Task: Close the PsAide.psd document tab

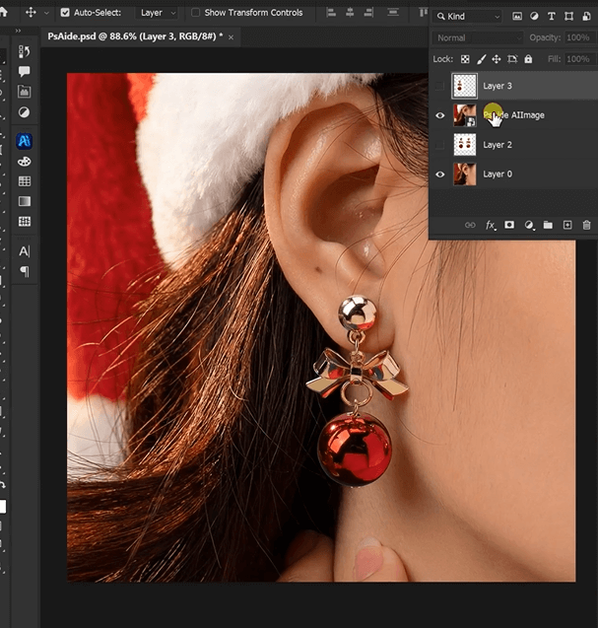Action: click(231, 37)
